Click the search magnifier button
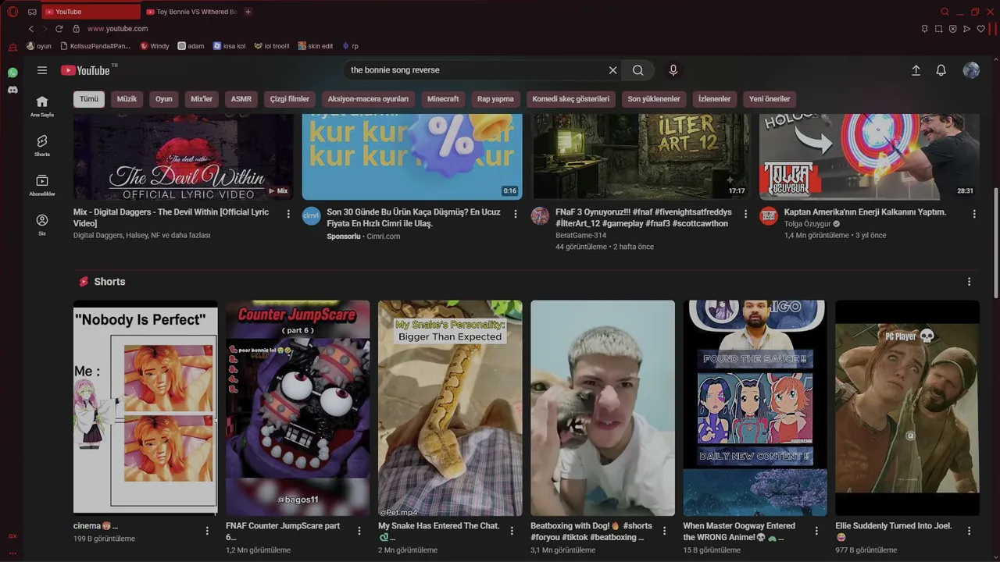The height and width of the screenshot is (562, 1000). [x=638, y=70]
